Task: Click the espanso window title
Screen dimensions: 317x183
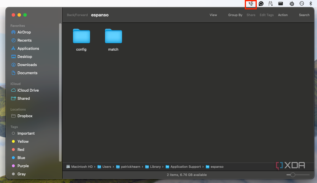Action: pyautogui.click(x=100, y=15)
